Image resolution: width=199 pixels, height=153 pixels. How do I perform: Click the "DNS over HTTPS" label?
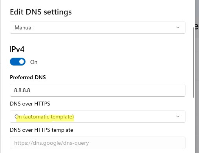tap(30, 104)
